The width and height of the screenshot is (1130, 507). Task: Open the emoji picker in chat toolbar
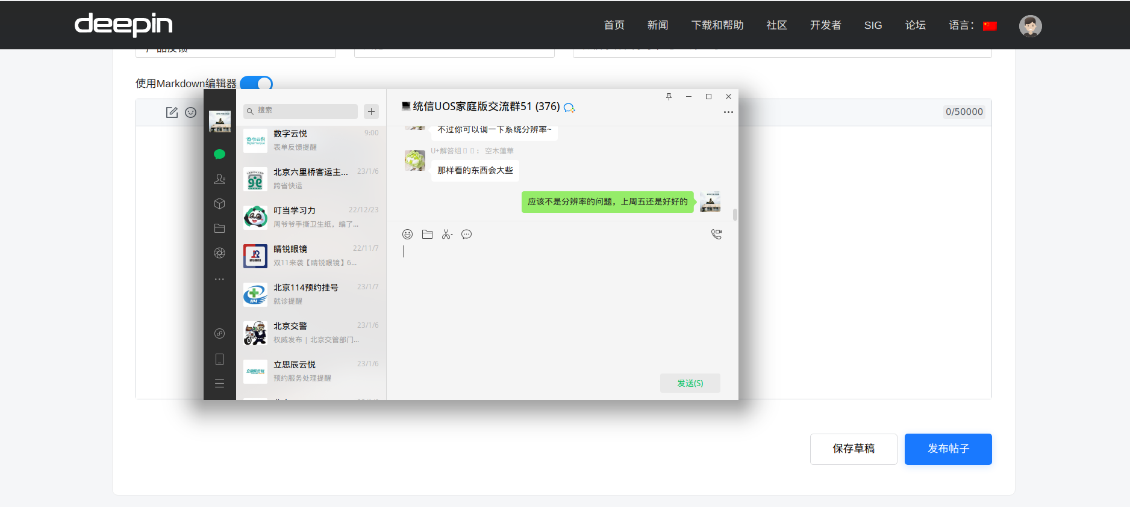coord(408,235)
